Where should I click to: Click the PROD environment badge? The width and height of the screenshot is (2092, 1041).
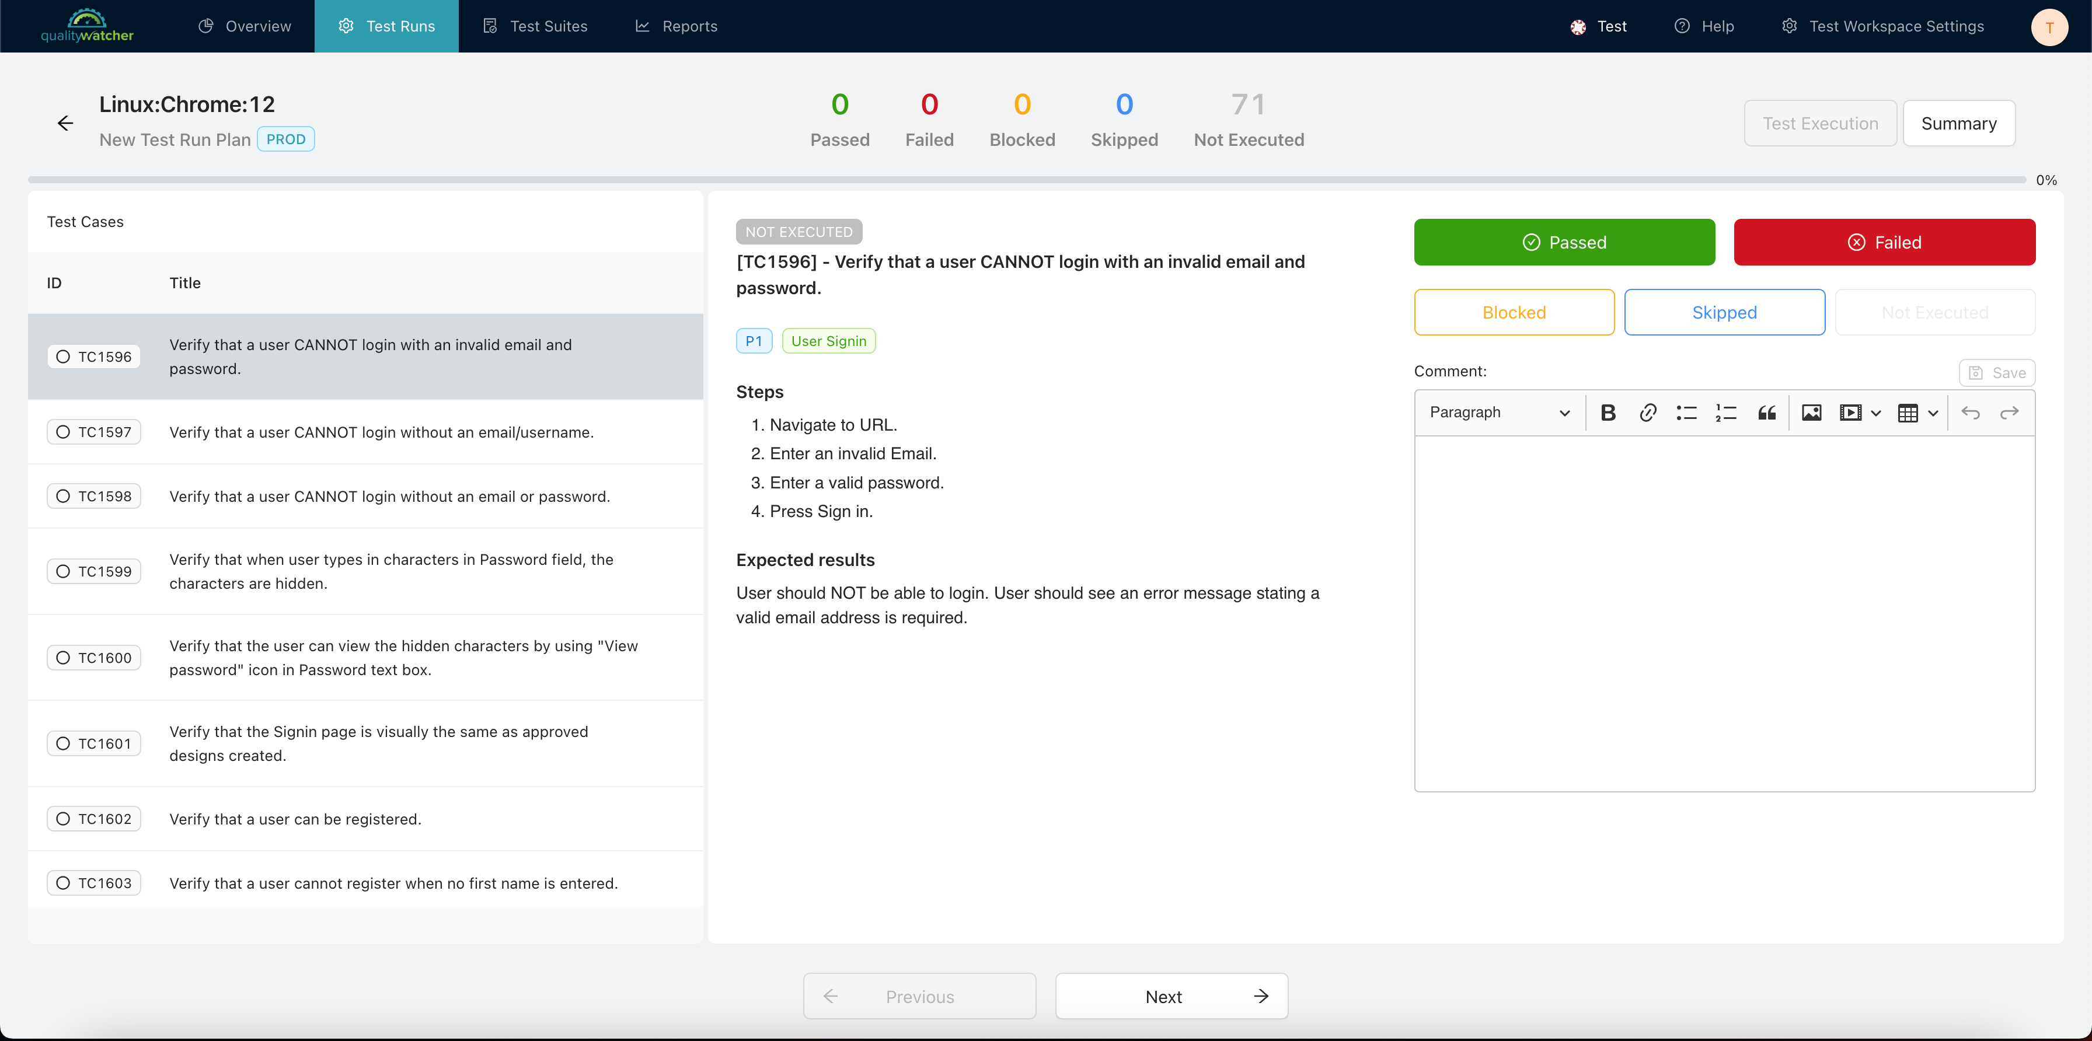pyautogui.click(x=286, y=139)
